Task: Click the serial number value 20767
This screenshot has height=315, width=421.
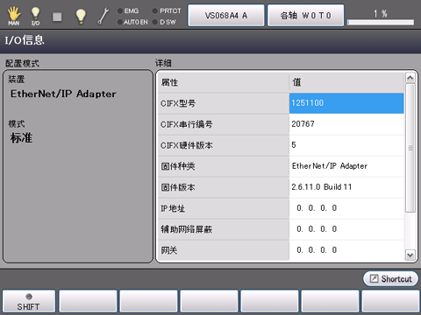Action: [x=346, y=124]
